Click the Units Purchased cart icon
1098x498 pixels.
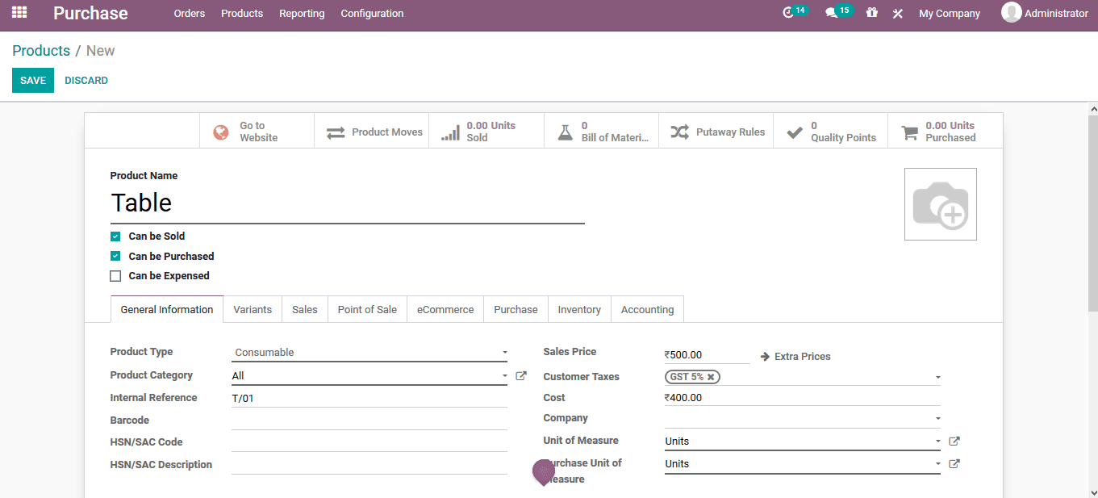tap(910, 130)
